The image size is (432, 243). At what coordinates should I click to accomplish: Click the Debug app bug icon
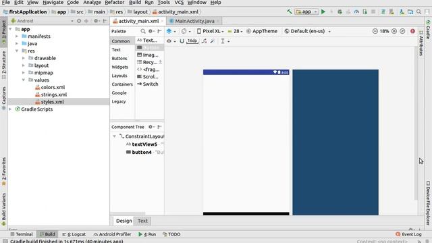[340, 12]
